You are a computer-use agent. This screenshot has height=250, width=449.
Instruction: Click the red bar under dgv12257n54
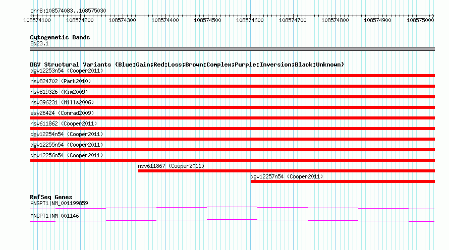pyautogui.click(x=343, y=181)
